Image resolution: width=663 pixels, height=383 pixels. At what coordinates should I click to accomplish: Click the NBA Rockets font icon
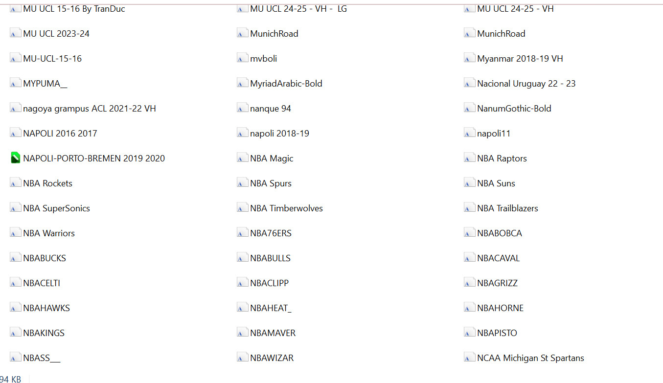click(x=15, y=183)
